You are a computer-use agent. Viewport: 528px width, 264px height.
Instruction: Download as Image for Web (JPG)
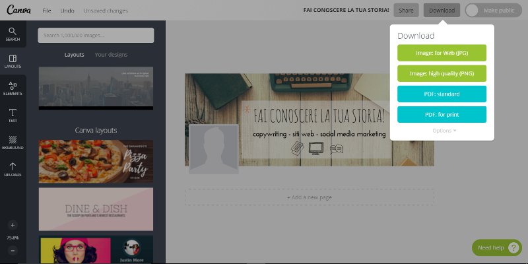click(442, 52)
